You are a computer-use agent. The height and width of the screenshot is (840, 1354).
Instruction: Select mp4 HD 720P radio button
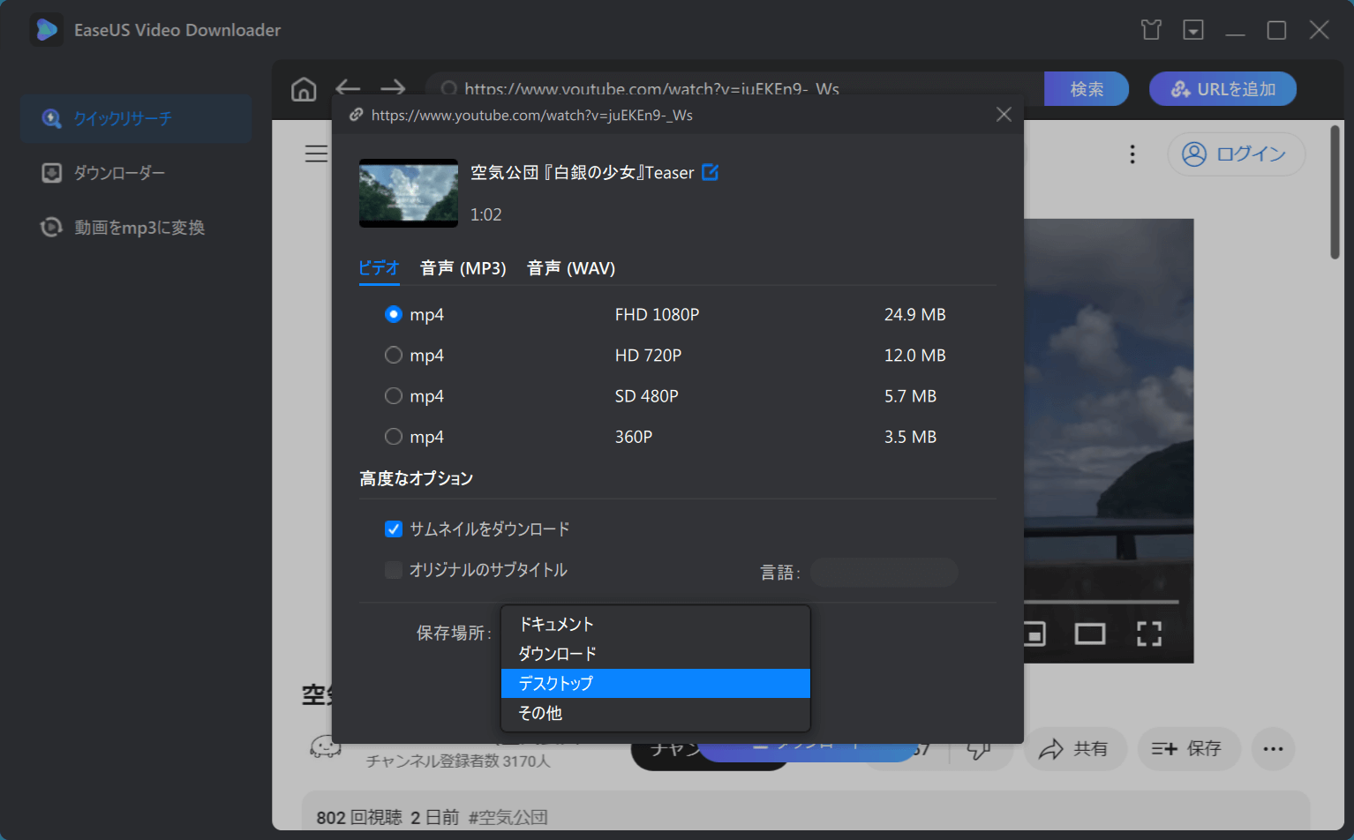coord(394,355)
